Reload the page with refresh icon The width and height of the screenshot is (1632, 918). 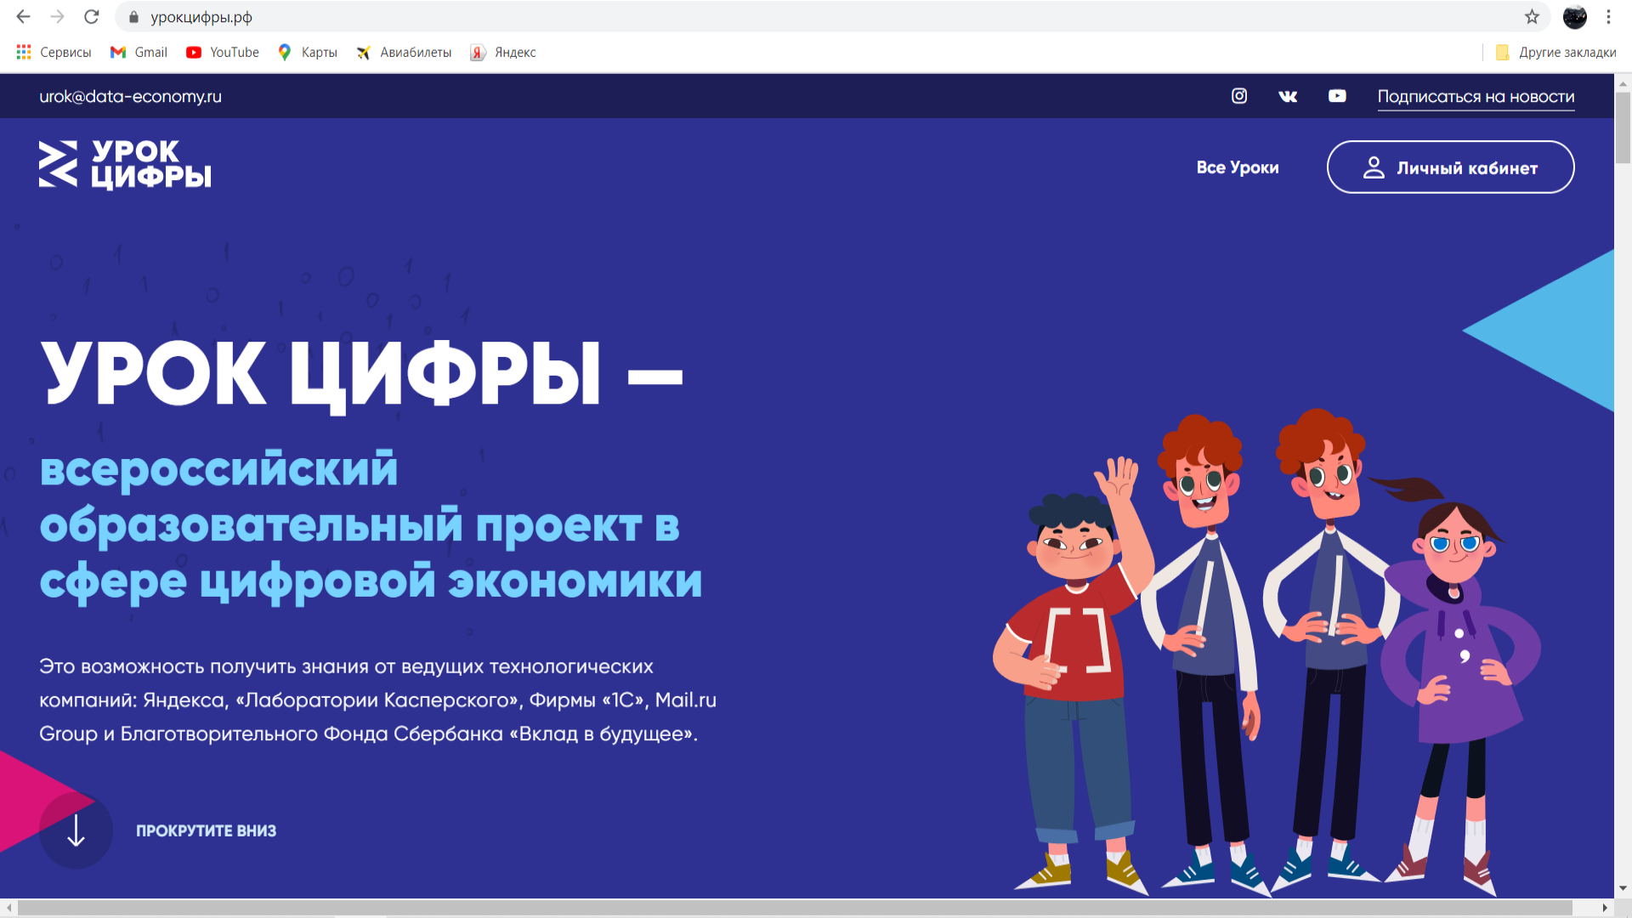point(92,17)
